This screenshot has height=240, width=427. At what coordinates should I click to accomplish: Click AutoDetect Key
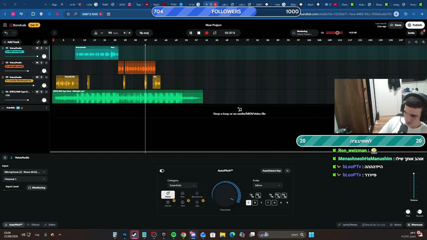pos(272,171)
